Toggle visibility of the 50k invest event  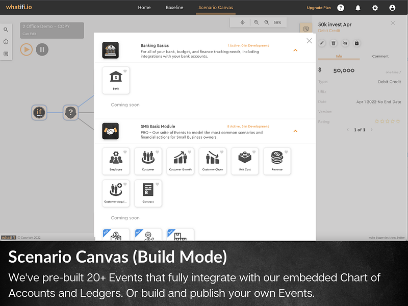coord(345,43)
